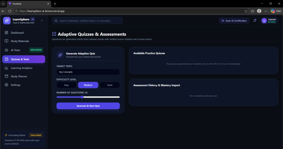283x149 pixels.
Task: Click the Learner profile name
Action: (x=272, y=19)
